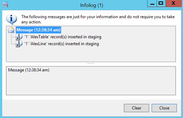The height and width of the screenshot is (118, 183).
Task: Click the info icon next to AlexTable record
Action: tap(19, 37)
